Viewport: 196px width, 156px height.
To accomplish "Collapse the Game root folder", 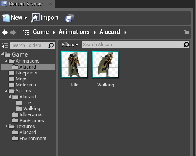I will (x=3, y=54).
